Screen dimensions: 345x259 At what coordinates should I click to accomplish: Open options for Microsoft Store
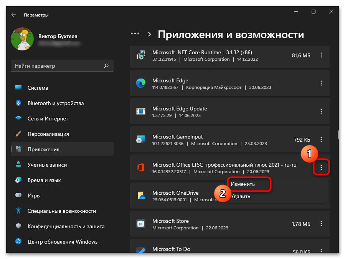[321, 224]
